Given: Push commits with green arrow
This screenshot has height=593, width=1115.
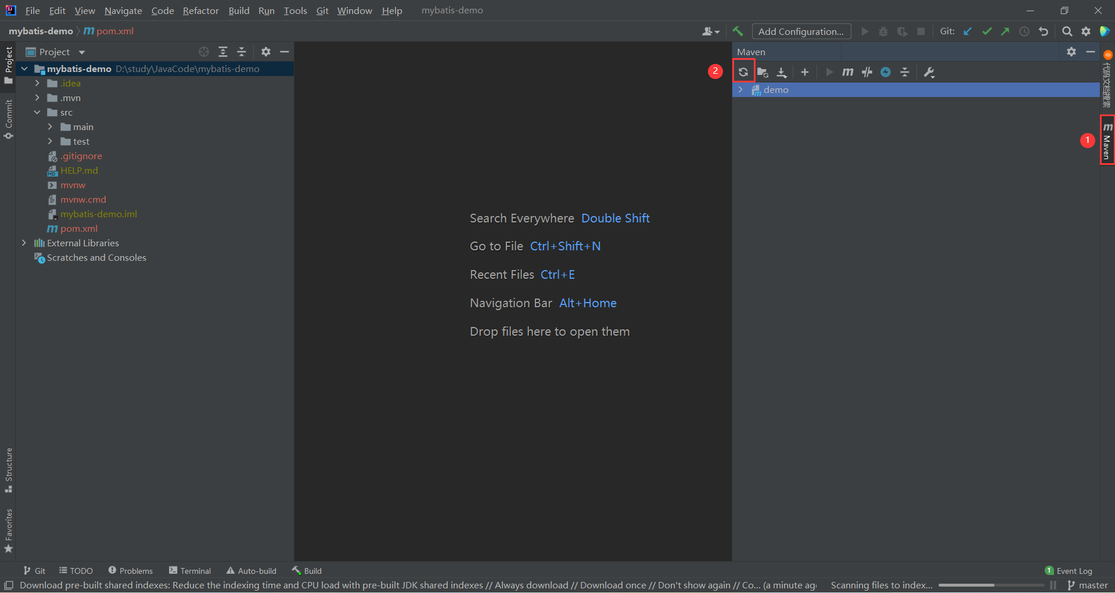Looking at the screenshot, I should 1005,31.
